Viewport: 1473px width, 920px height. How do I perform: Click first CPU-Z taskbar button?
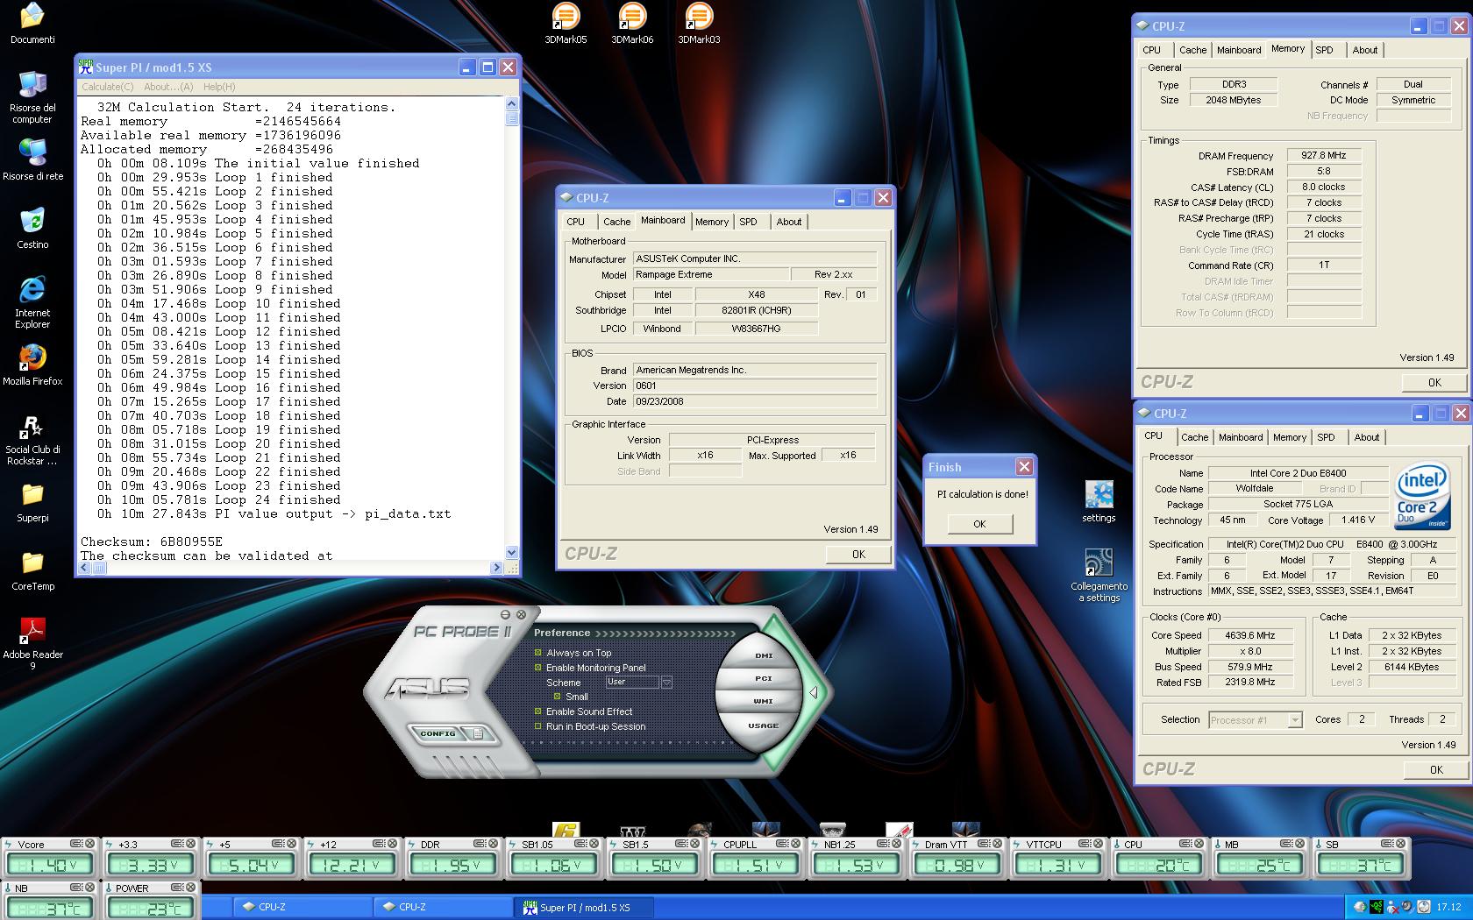[302, 907]
